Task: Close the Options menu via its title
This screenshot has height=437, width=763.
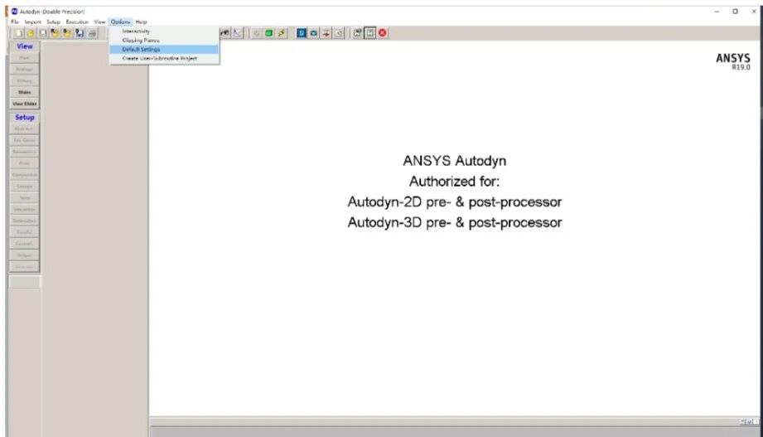Action: [120, 22]
